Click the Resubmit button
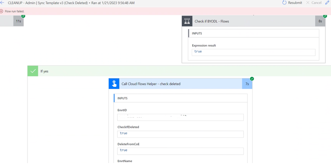 pyautogui.click(x=292, y=3)
